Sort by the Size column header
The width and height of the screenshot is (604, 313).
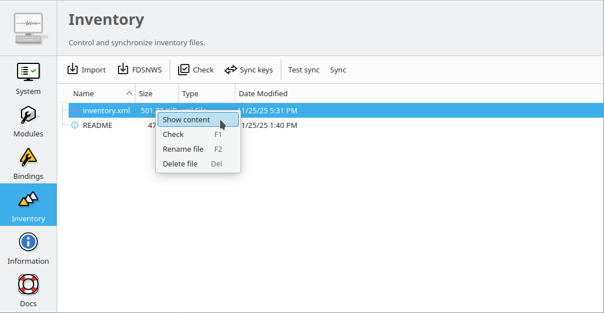tap(146, 94)
